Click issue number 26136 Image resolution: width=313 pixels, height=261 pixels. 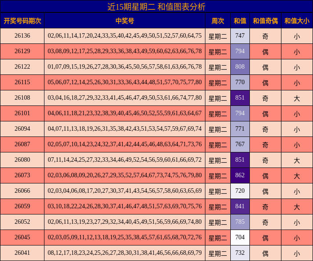(x=22, y=35)
